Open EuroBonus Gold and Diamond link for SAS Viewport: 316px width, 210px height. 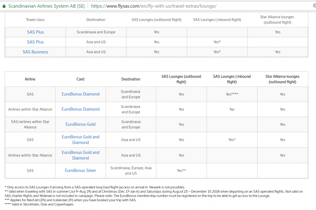tap(80, 140)
